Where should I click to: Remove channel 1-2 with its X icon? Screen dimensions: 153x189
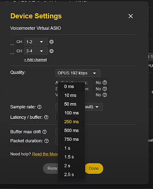pos(51,42)
